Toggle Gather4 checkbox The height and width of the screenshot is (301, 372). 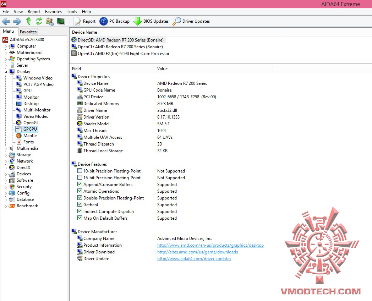click(x=80, y=204)
